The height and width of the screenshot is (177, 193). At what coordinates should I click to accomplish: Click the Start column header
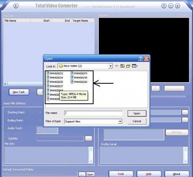(41, 21)
